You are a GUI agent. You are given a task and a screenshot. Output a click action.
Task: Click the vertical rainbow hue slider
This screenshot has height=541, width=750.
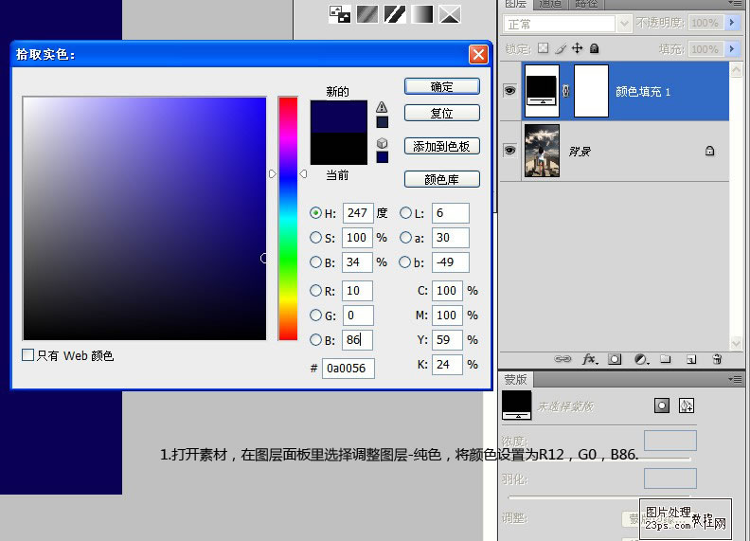coord(287,218)
